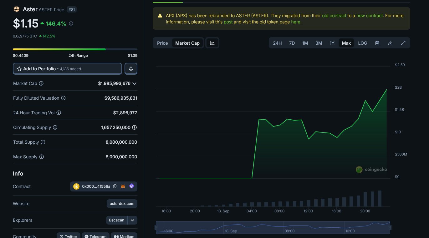This screenshot has height=238, width=429.
Task: Click the left handle of chart navigator
Action: [156, 227]
